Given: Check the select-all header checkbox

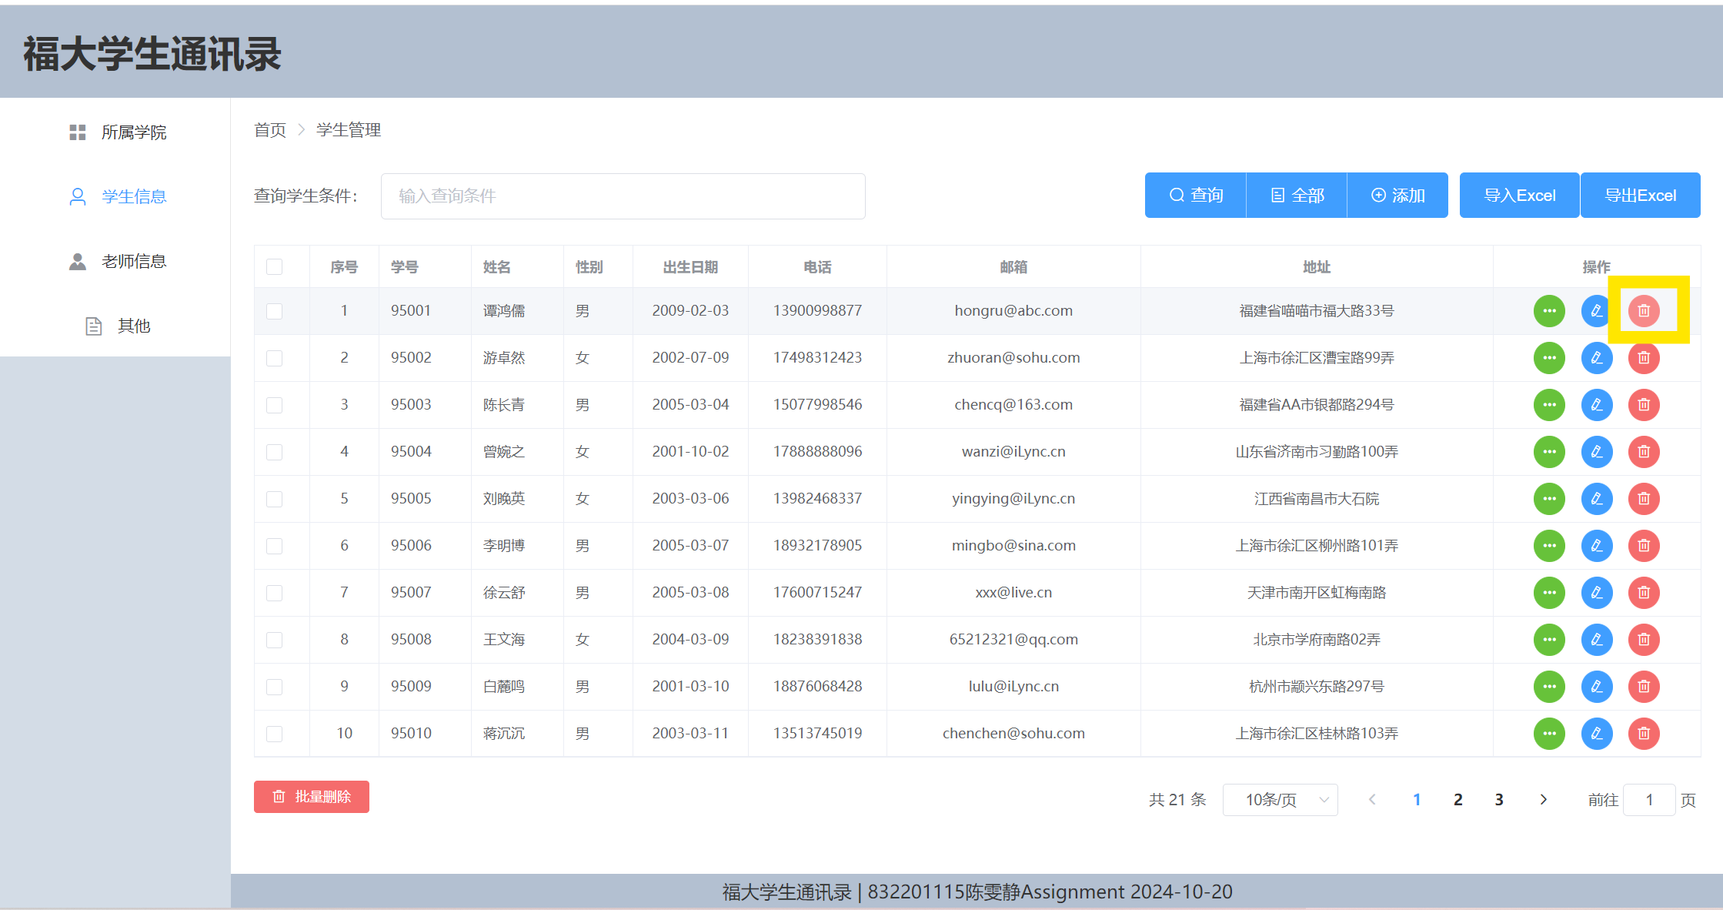Looking at the screenshot, I should pos(274,267).
